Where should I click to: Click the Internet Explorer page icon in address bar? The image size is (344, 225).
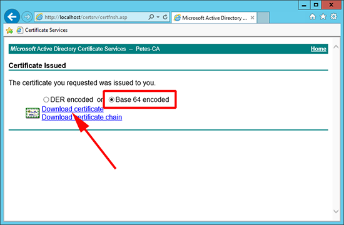[39, 17]
